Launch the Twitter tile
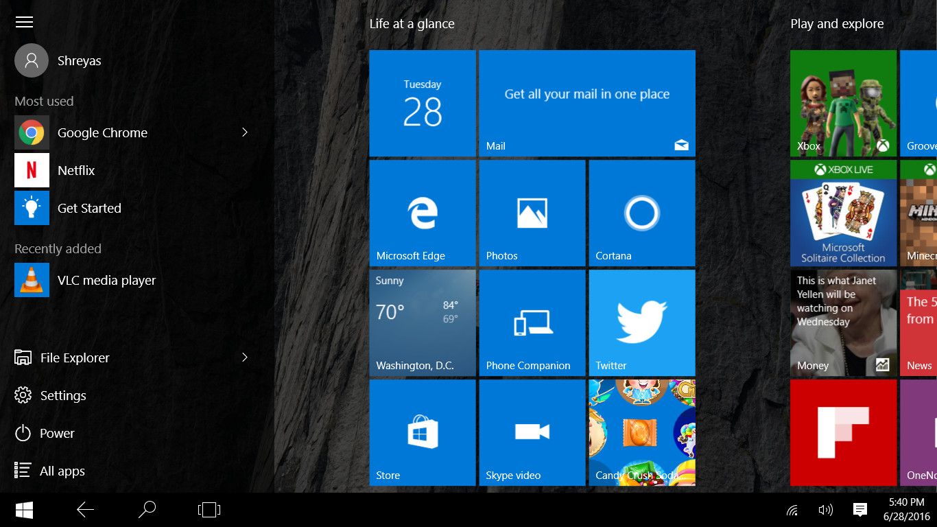This screenshot has height=527, width=937. pos(642,323)
